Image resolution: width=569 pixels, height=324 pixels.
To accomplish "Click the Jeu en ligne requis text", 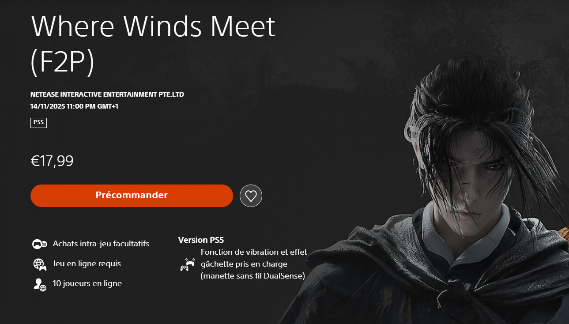I will [87, 264].
